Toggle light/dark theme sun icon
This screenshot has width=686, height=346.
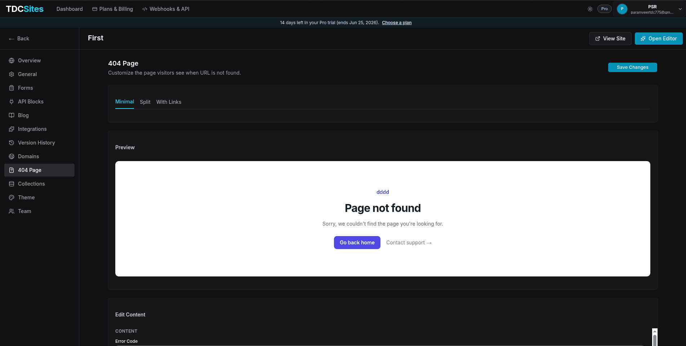590,9
